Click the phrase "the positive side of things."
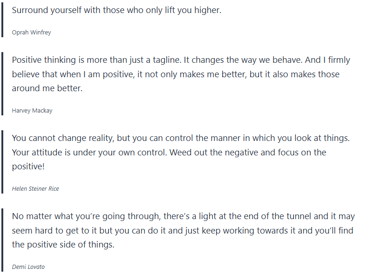 point(63,245)
